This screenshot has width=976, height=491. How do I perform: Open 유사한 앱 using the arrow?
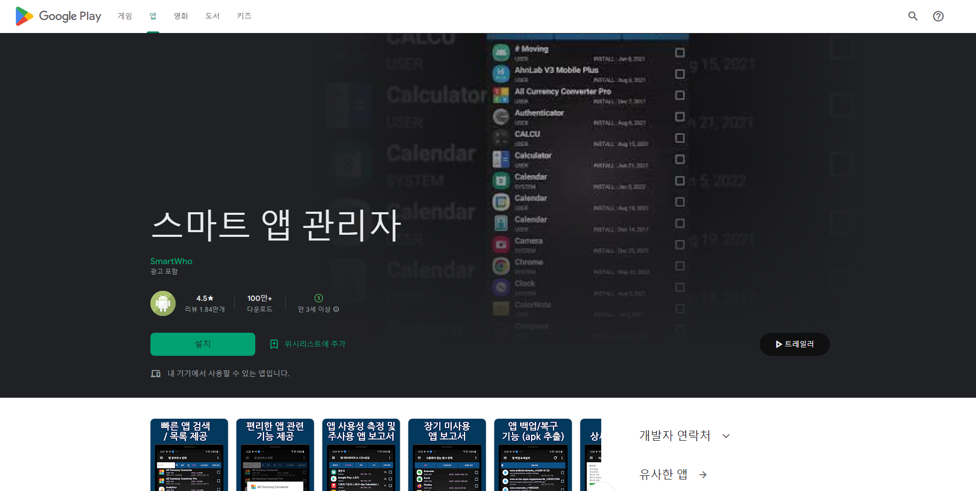click(x=702, y=475)
